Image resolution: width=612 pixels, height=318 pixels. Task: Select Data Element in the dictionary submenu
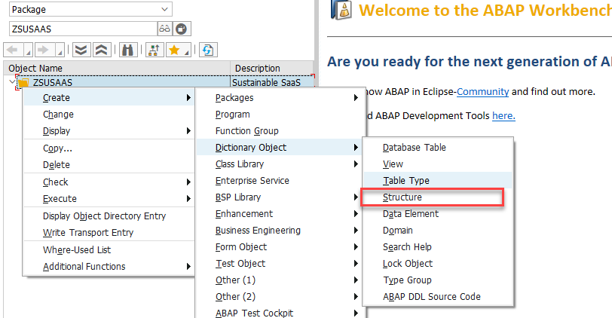click(438, 214)
